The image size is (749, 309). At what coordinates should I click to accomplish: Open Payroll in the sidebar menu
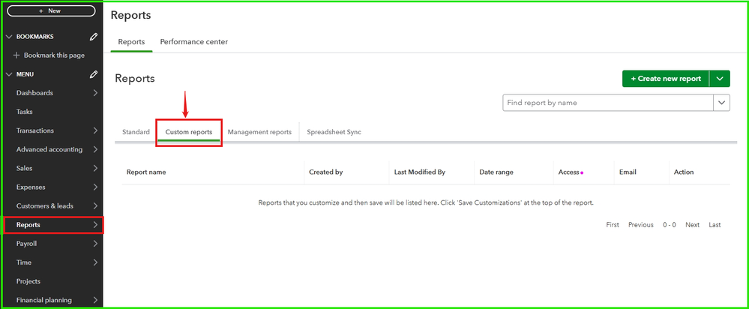click(26, 244)
